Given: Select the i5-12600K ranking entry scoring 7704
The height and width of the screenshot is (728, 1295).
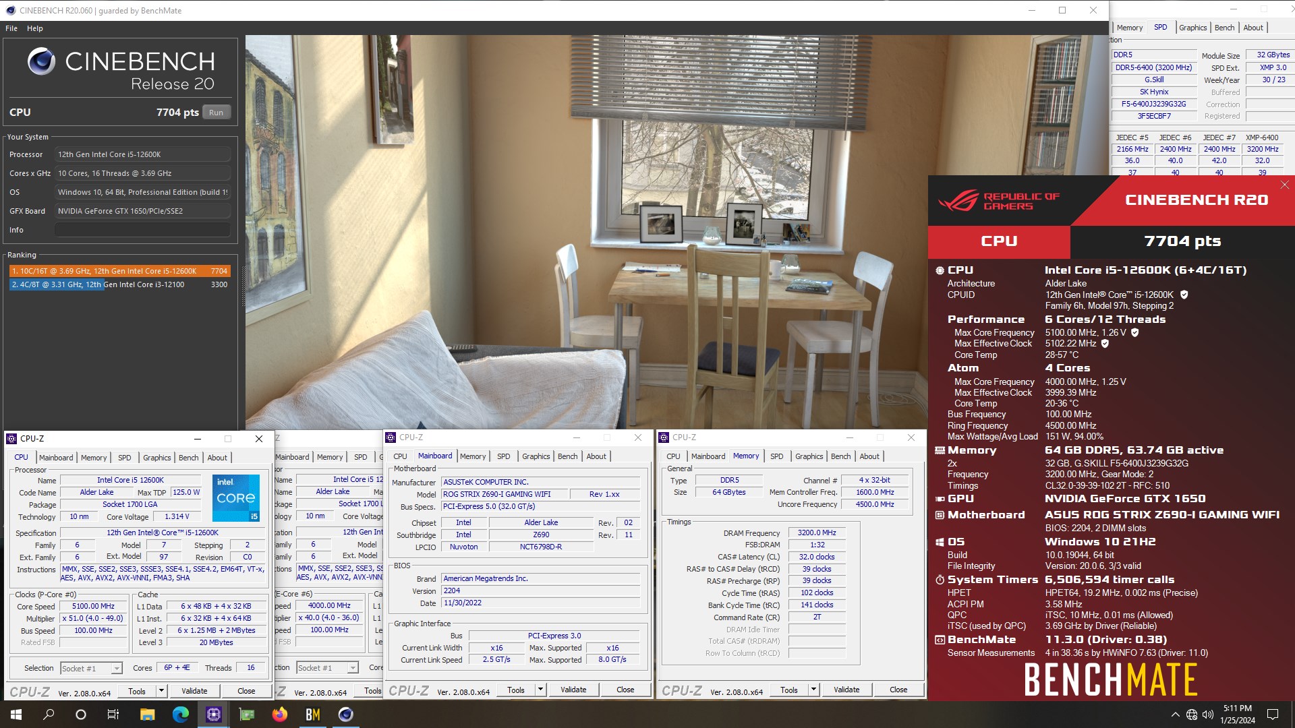Looking at the screenshot, I should [120, 271].
